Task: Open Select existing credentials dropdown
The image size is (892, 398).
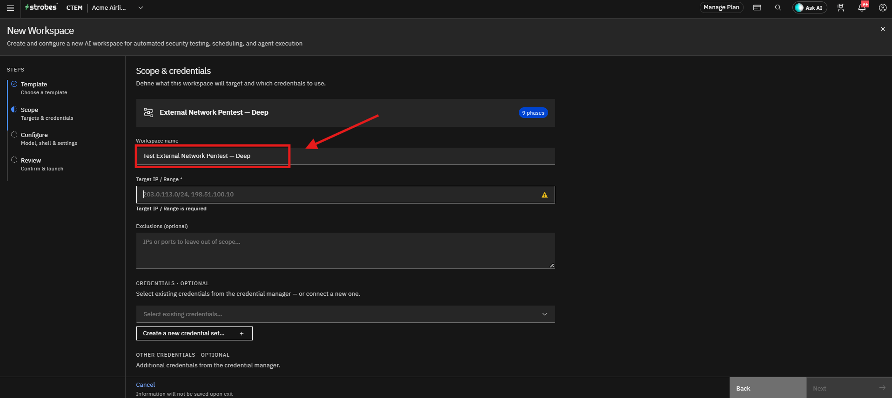Action: coord(345,314)
